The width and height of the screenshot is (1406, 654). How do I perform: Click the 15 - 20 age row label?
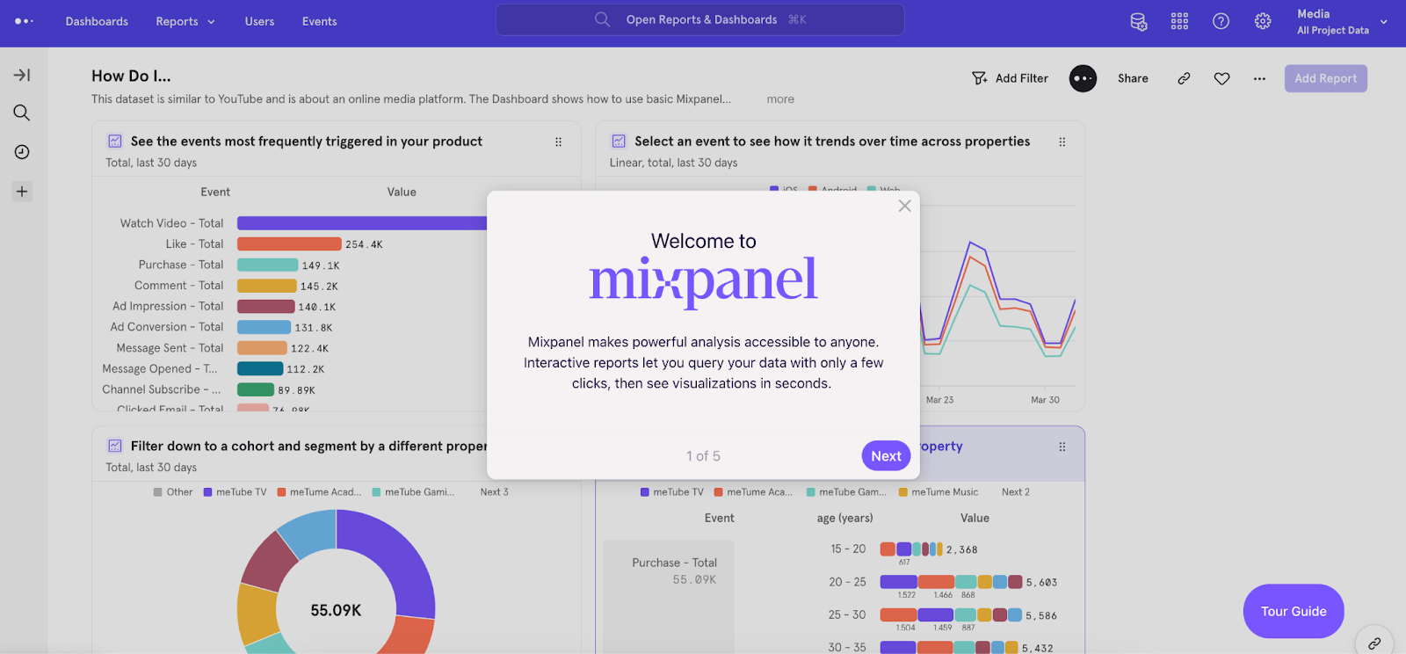click(848, 549)
